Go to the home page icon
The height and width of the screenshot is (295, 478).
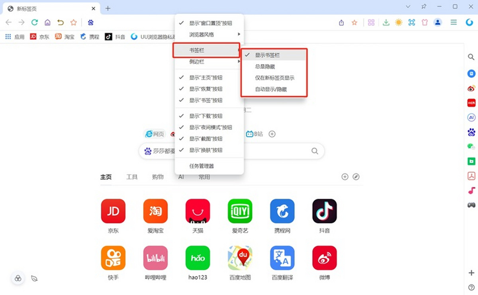point(47,23)
